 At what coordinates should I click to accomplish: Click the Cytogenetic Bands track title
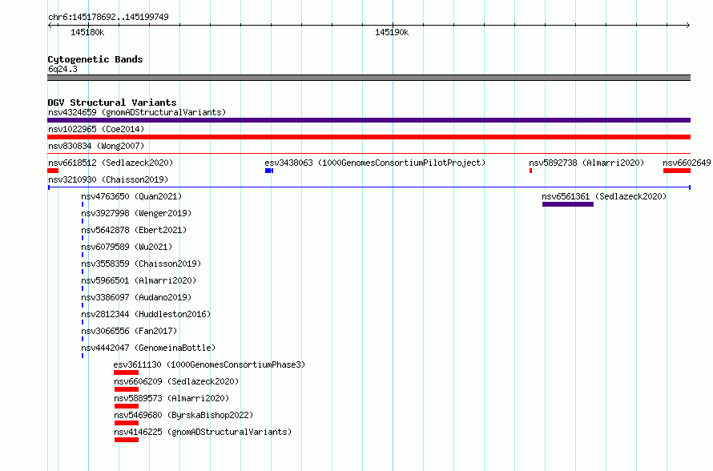pos(95,59)
